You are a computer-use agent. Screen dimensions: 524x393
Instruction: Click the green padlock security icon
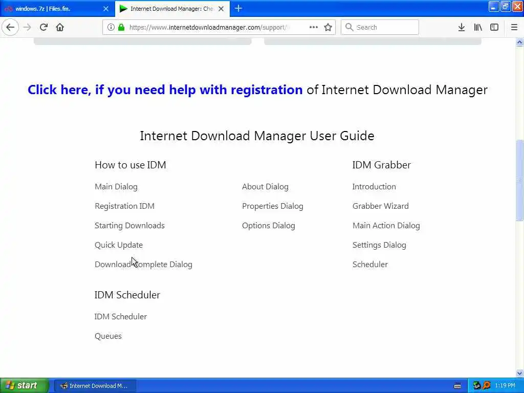point(121,27)
